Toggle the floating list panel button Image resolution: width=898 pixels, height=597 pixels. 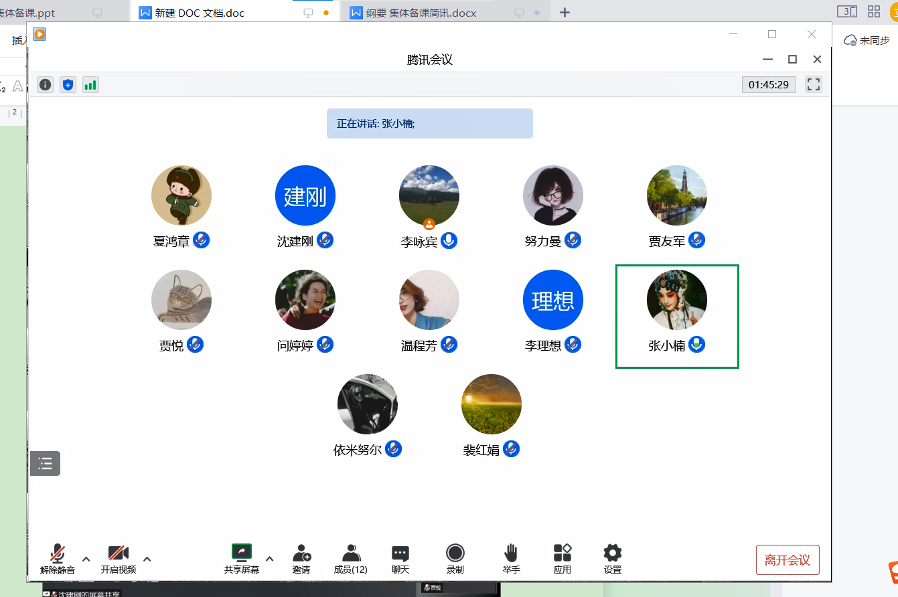click(x=46, y=463)
